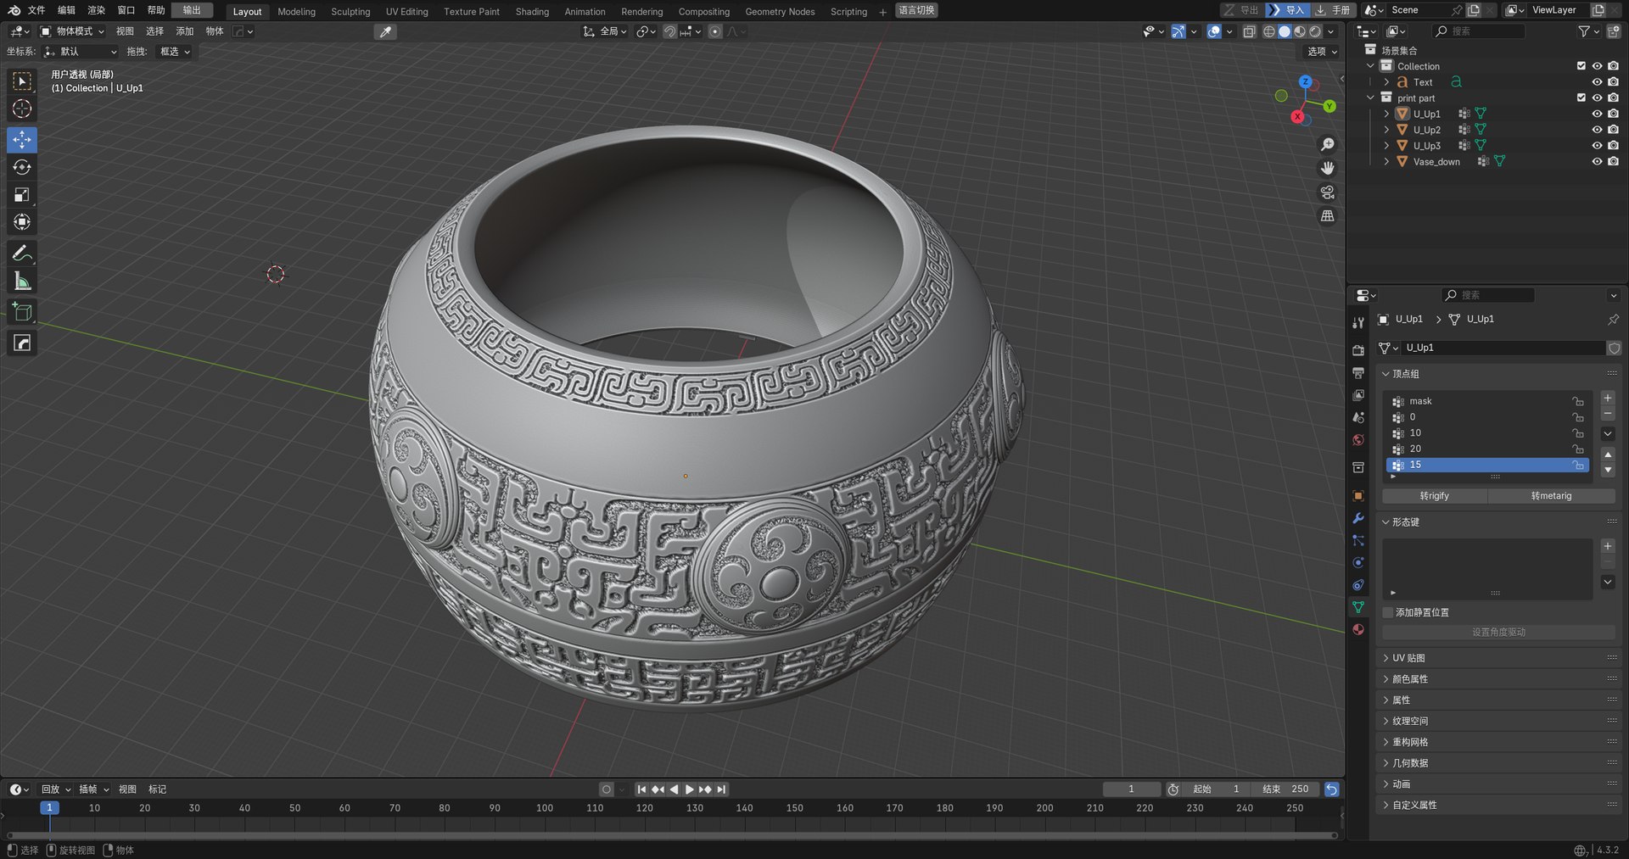This screenshot has width=1629, height=859.
Task: Collapse the print part collection
Action: [1370, 98]
